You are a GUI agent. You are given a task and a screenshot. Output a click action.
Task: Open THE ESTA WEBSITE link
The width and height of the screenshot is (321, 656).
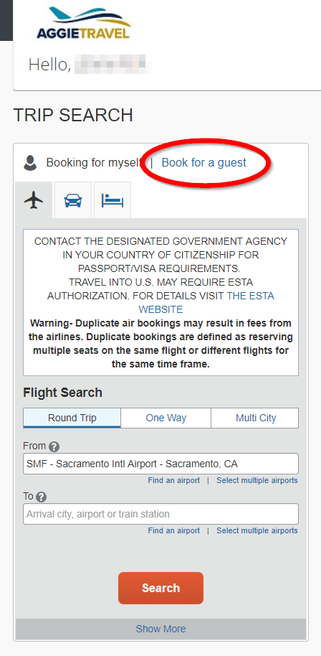click(x=206, y=303)
